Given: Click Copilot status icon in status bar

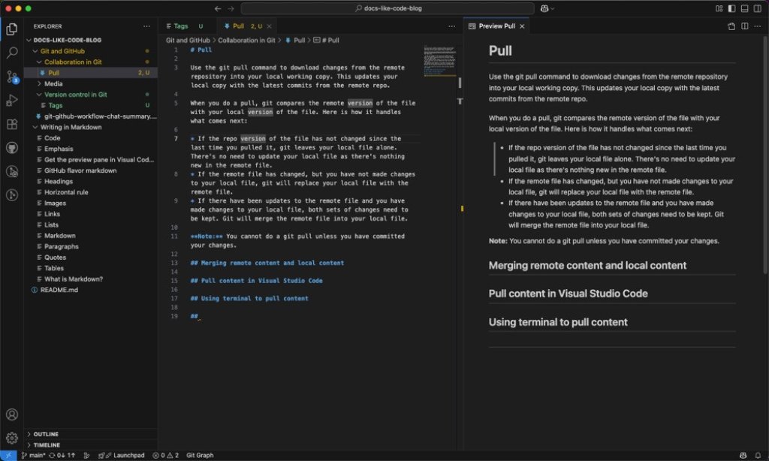Looking at the screenshot, I should tap(743, 456).
